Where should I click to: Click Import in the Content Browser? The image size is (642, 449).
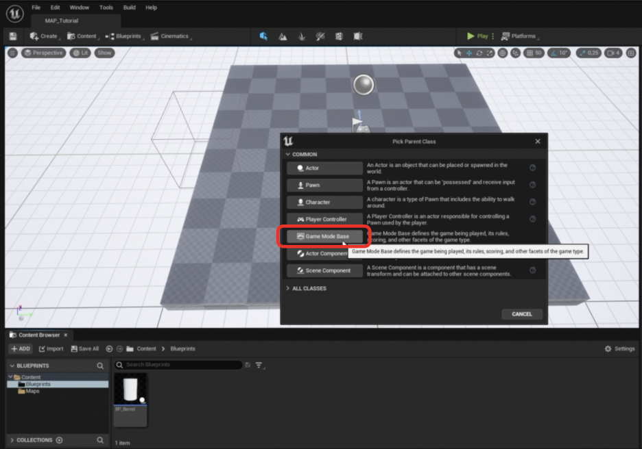click(51, 349)
